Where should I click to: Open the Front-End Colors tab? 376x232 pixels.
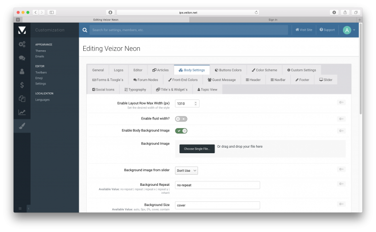point(183,80)
